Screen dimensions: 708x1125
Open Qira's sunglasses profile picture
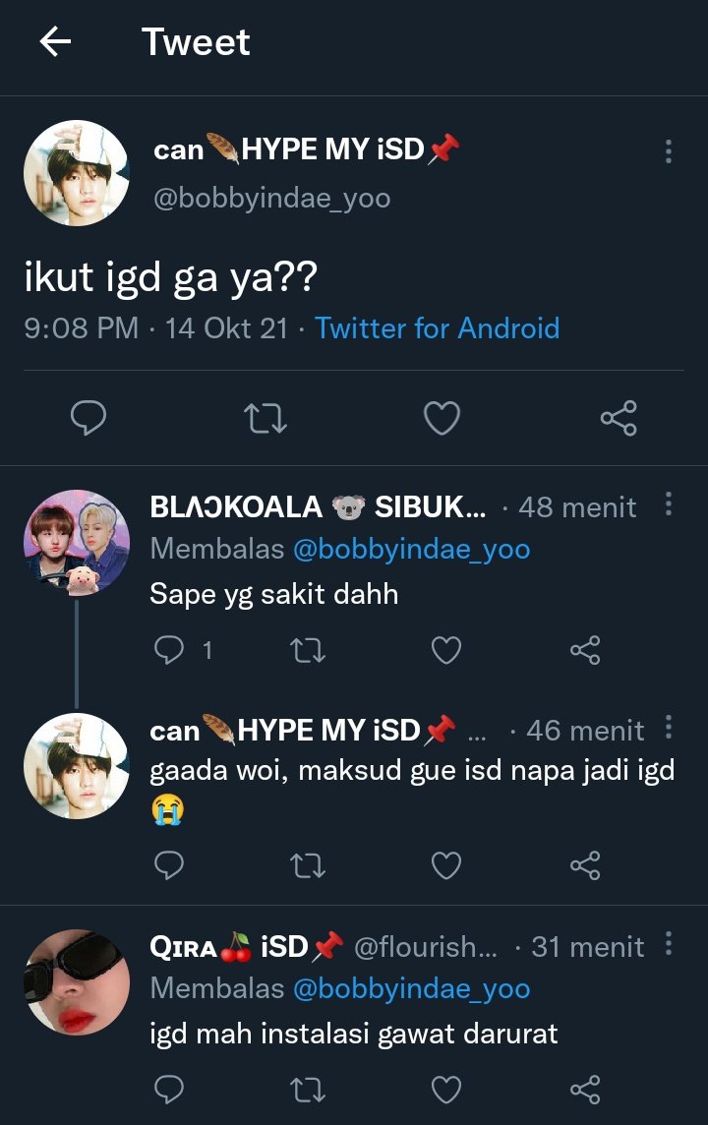[77, 982]
